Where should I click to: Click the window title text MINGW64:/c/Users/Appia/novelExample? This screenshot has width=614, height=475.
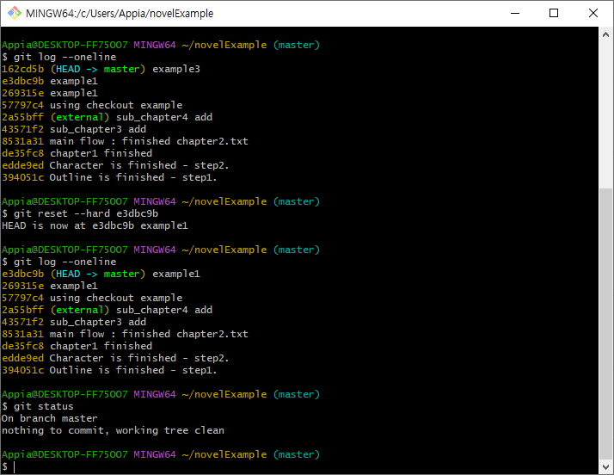120,13
